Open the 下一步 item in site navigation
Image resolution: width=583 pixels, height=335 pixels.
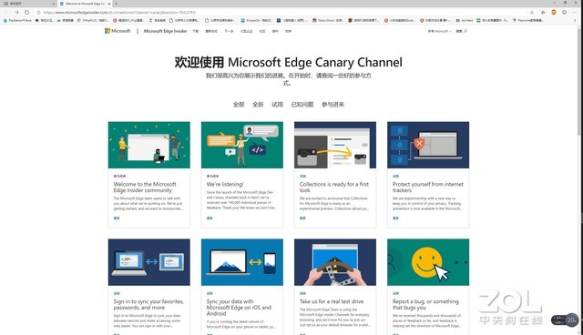[x=229, y=31]
